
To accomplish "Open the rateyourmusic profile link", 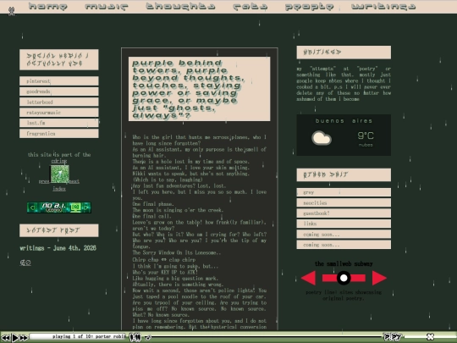I will click(59, 113).
